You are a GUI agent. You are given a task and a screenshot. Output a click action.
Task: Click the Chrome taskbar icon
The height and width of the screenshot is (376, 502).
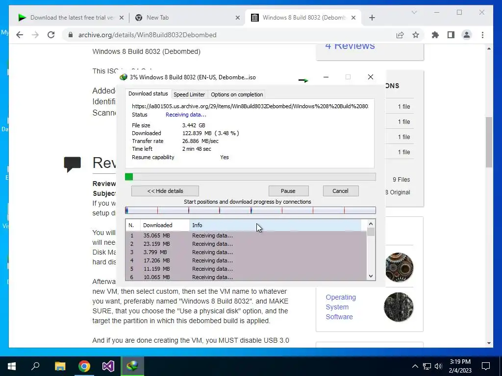tap(84, 366)
